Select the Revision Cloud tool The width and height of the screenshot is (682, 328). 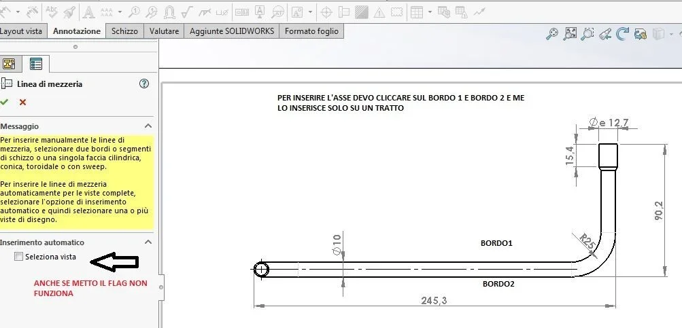click(396, 12)
